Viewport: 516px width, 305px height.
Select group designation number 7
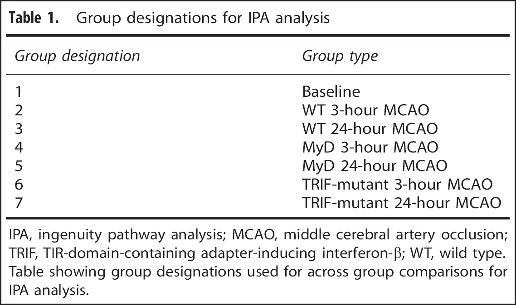[x=19, y=203]
